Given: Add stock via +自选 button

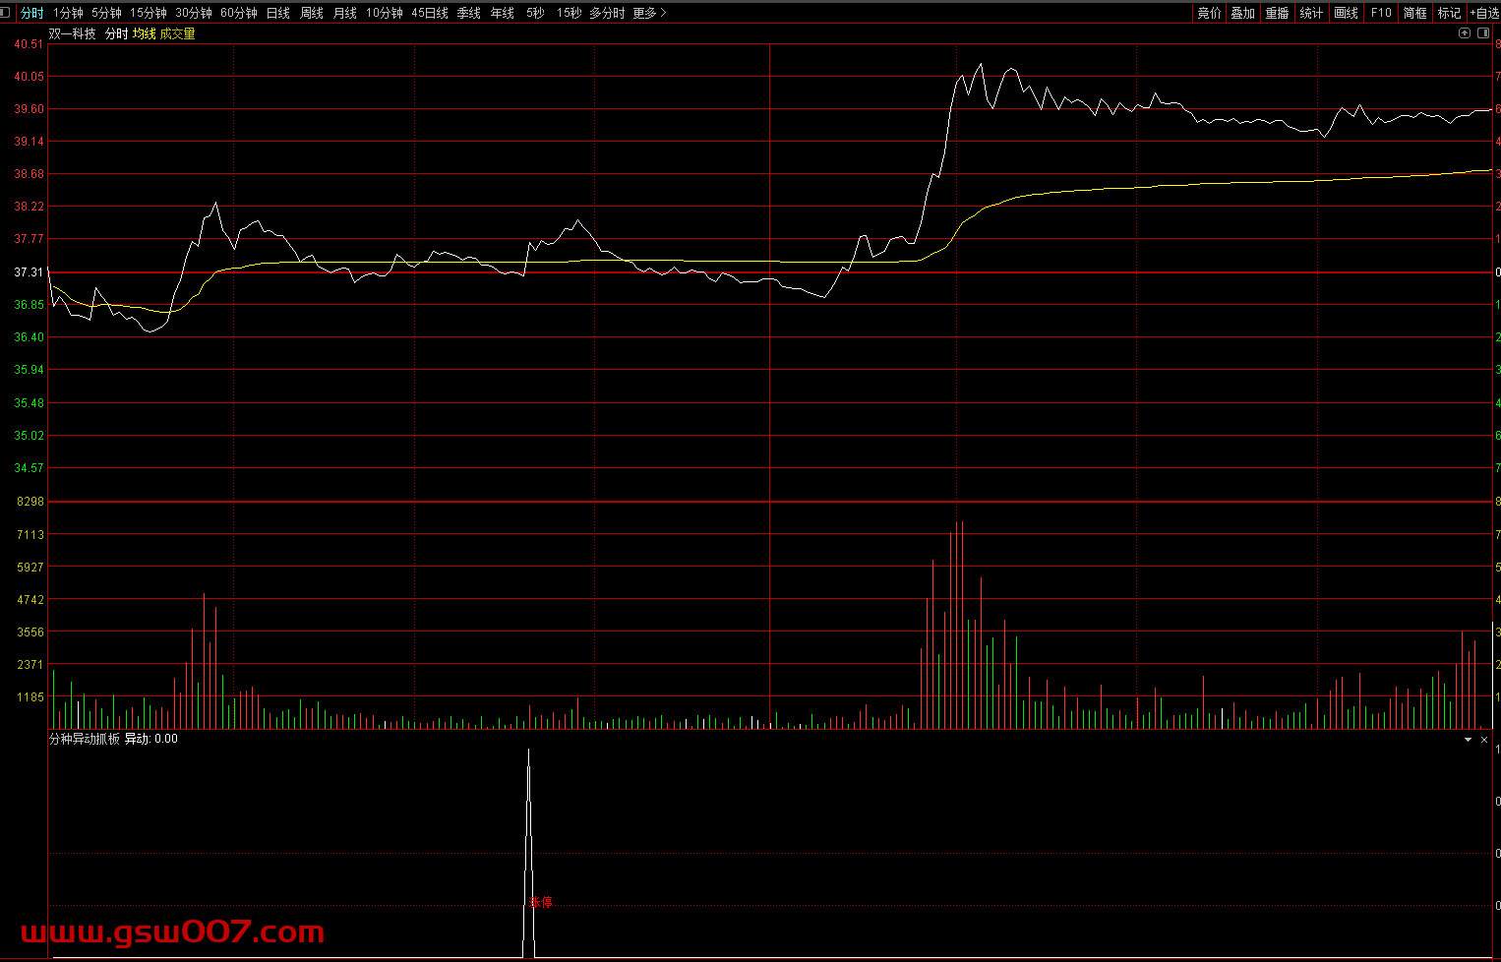Looking at the screenshot, I should click(x=1483, y=13).
